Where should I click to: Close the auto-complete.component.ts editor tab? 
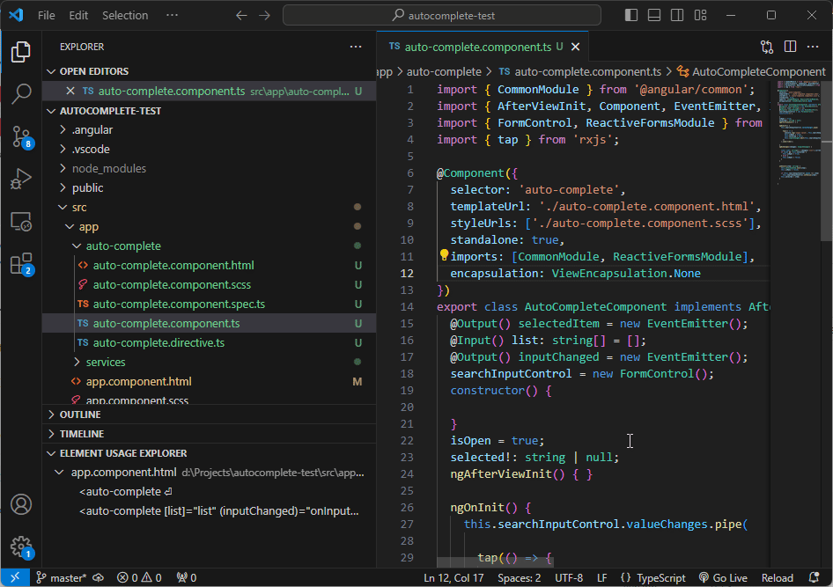[575, 47]
